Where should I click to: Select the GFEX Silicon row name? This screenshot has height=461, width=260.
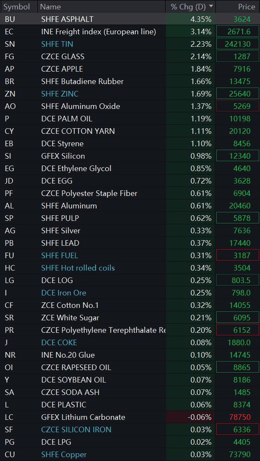(63, 156)
